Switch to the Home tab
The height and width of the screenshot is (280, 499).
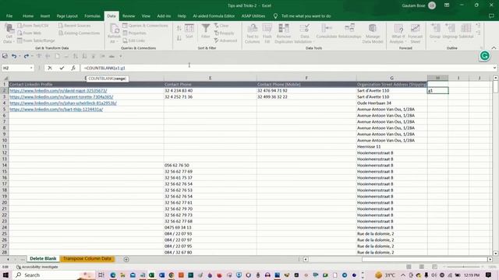coord(28,16)
